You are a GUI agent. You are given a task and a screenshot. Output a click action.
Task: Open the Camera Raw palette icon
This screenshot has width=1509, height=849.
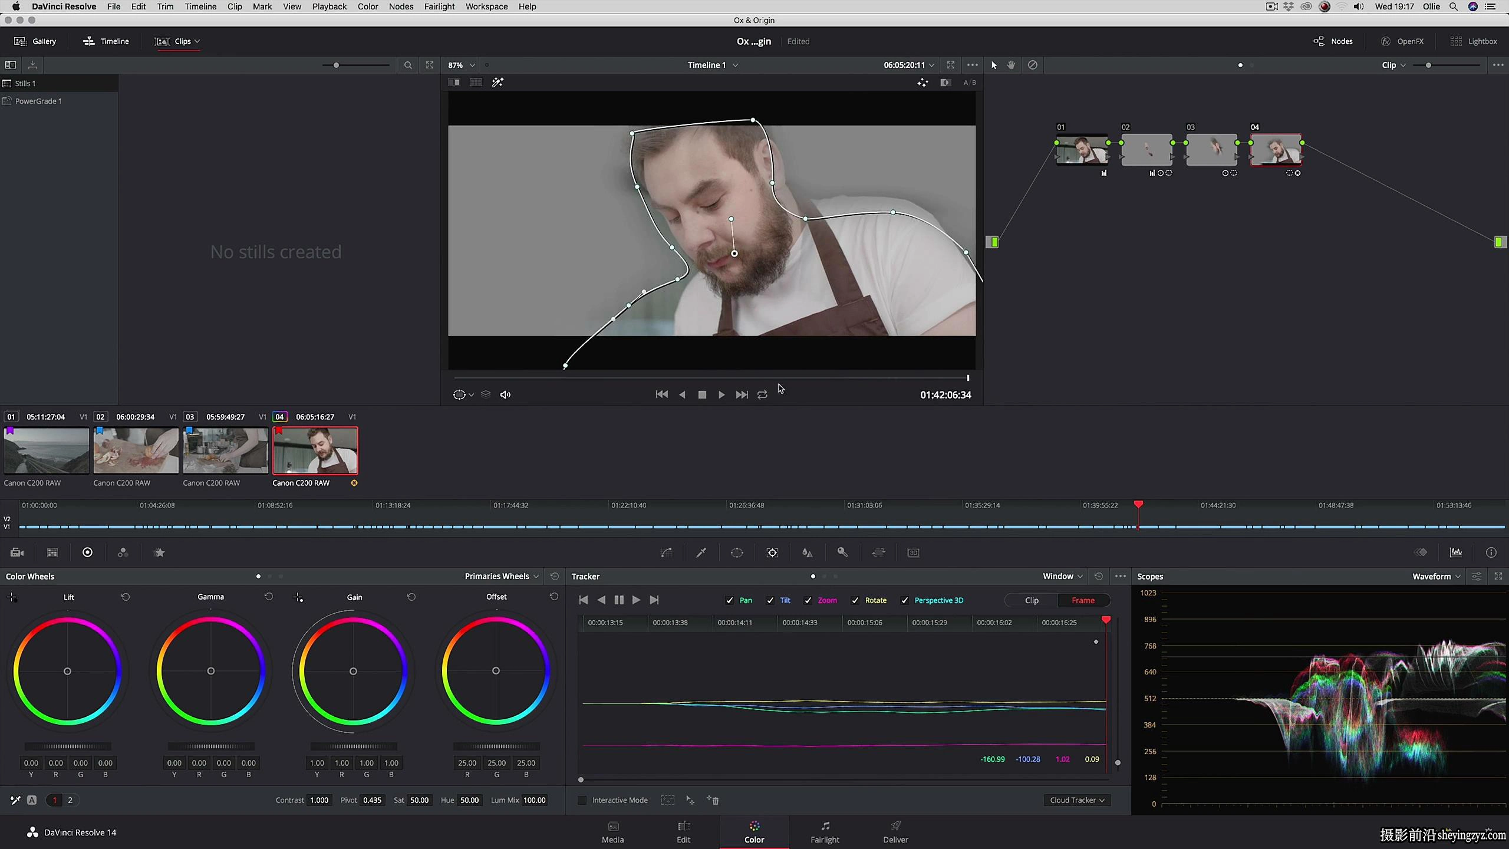tap(17, 552)
